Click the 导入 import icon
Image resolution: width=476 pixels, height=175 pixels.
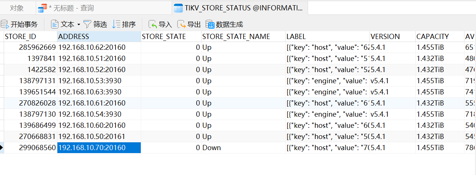tap(153, 25)
